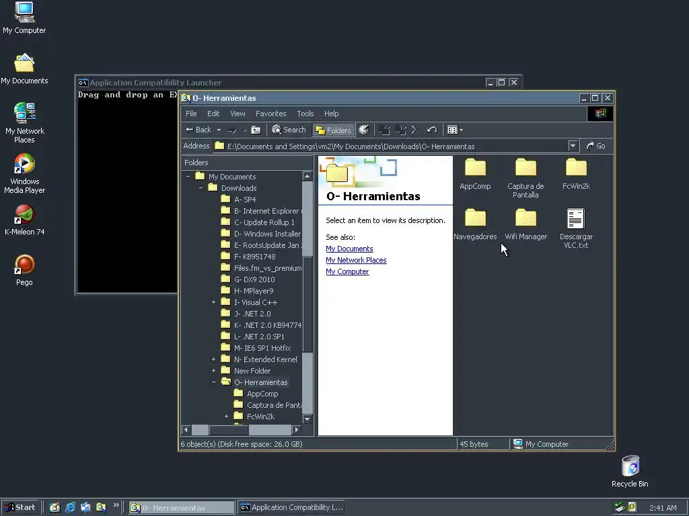
Task: Select H- MPlayer9 in folder tree
Action: (x=254, y=291)
